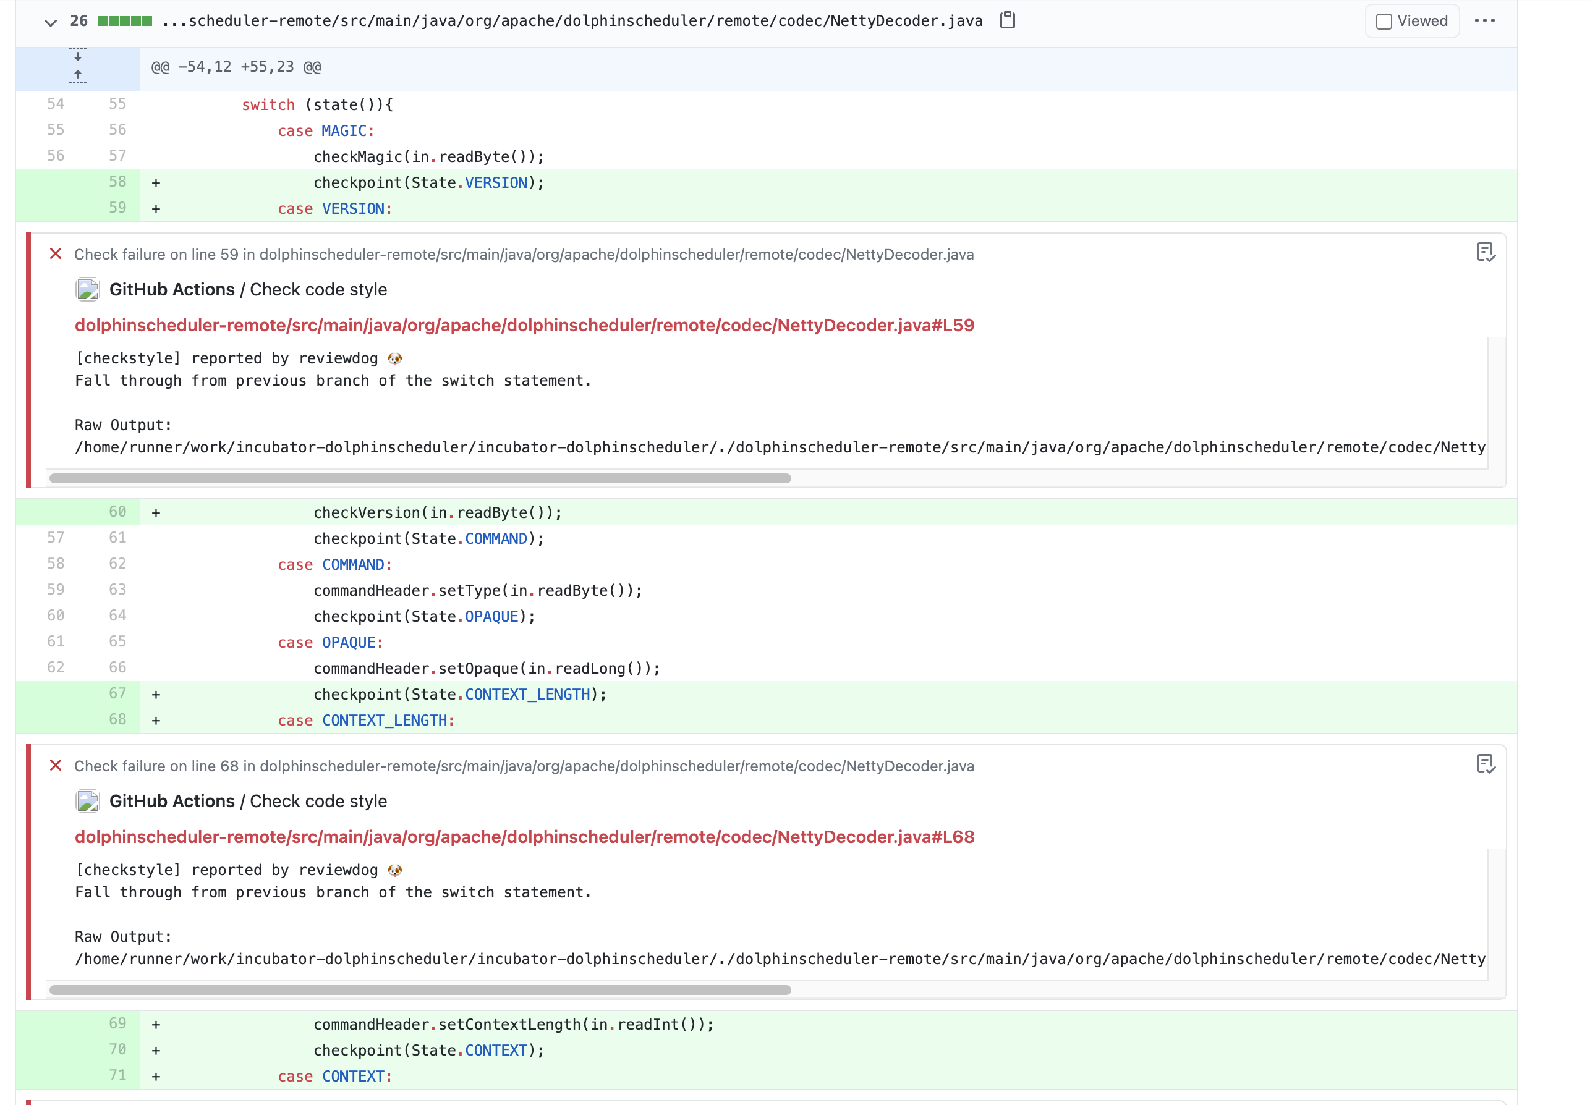1590x1105 pixels.
Task: Open GitHub Actions avatar on line 59 annotation
Action: (x=87, y=289)
